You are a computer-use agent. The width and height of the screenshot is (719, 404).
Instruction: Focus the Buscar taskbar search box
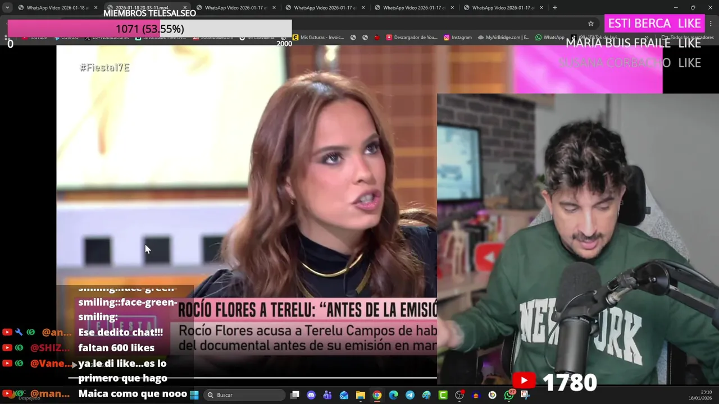244,395
